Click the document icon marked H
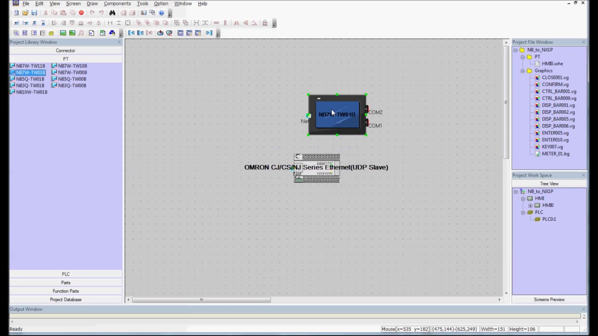This screenshot has height=336, width=598. (x=92, y=33)
